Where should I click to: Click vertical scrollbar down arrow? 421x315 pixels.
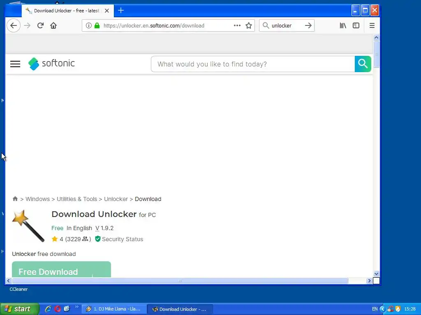(376, 274)
